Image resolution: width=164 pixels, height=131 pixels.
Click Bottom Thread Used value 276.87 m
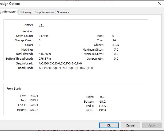tap(45, 59)
